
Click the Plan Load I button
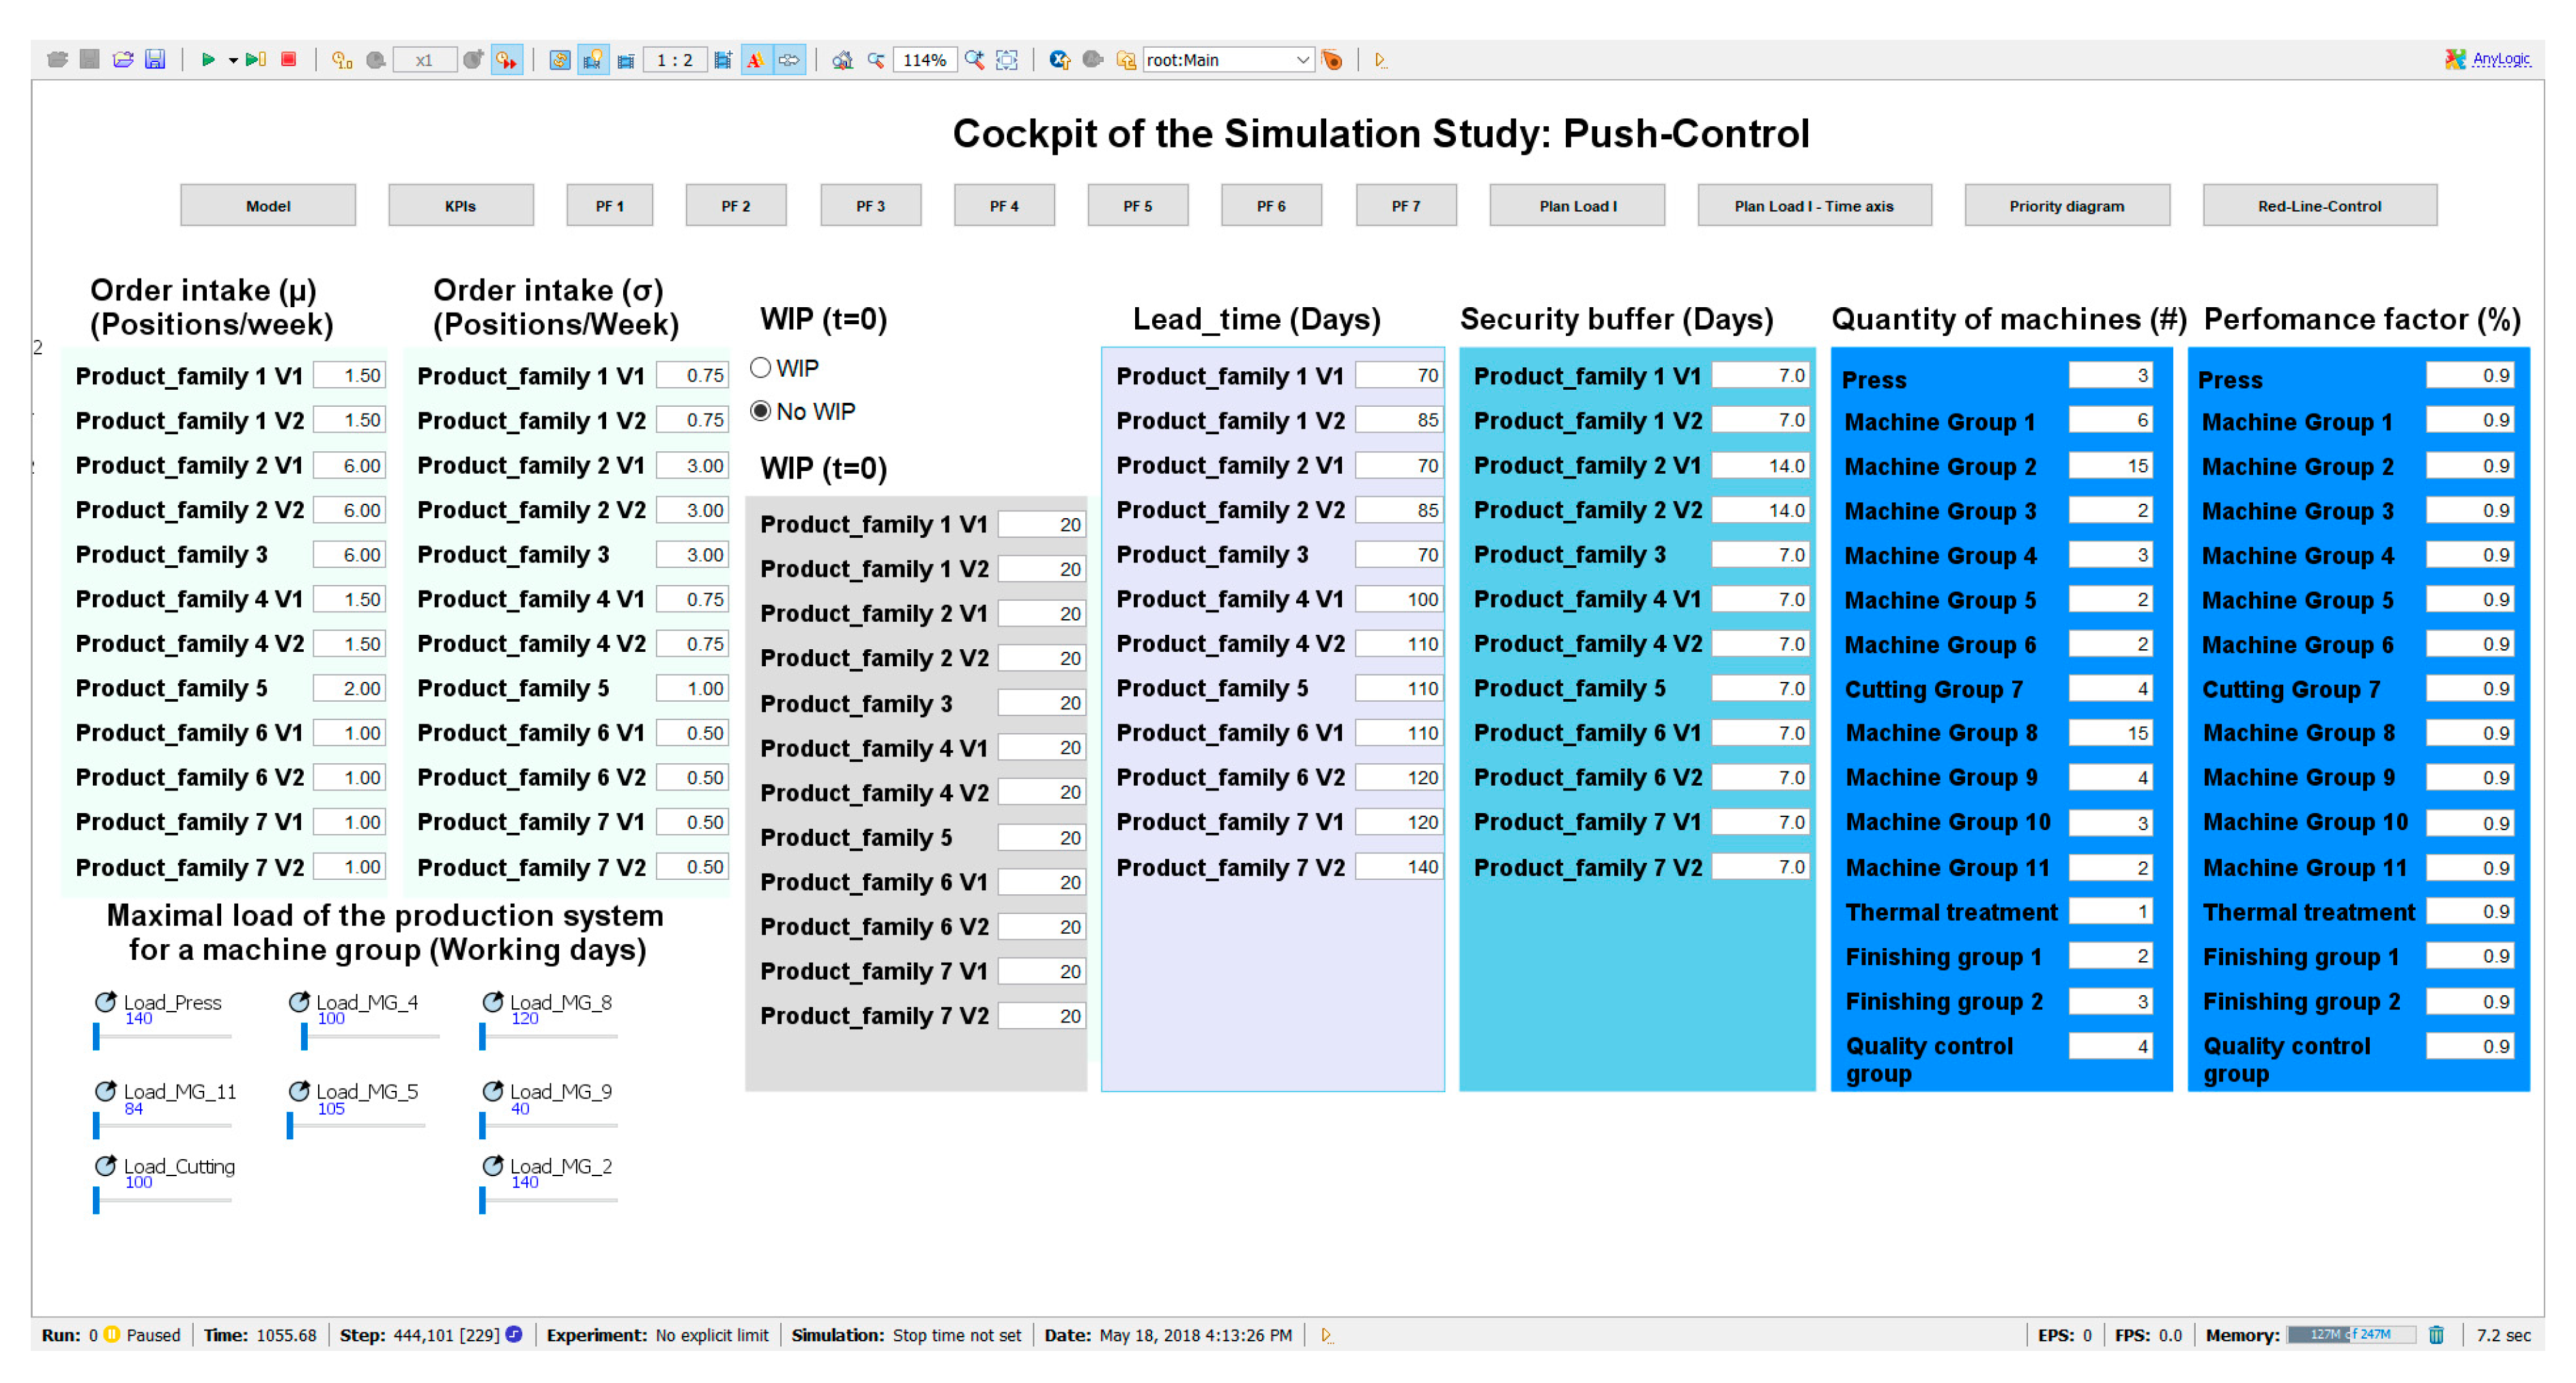click(x=1577, y=205)
